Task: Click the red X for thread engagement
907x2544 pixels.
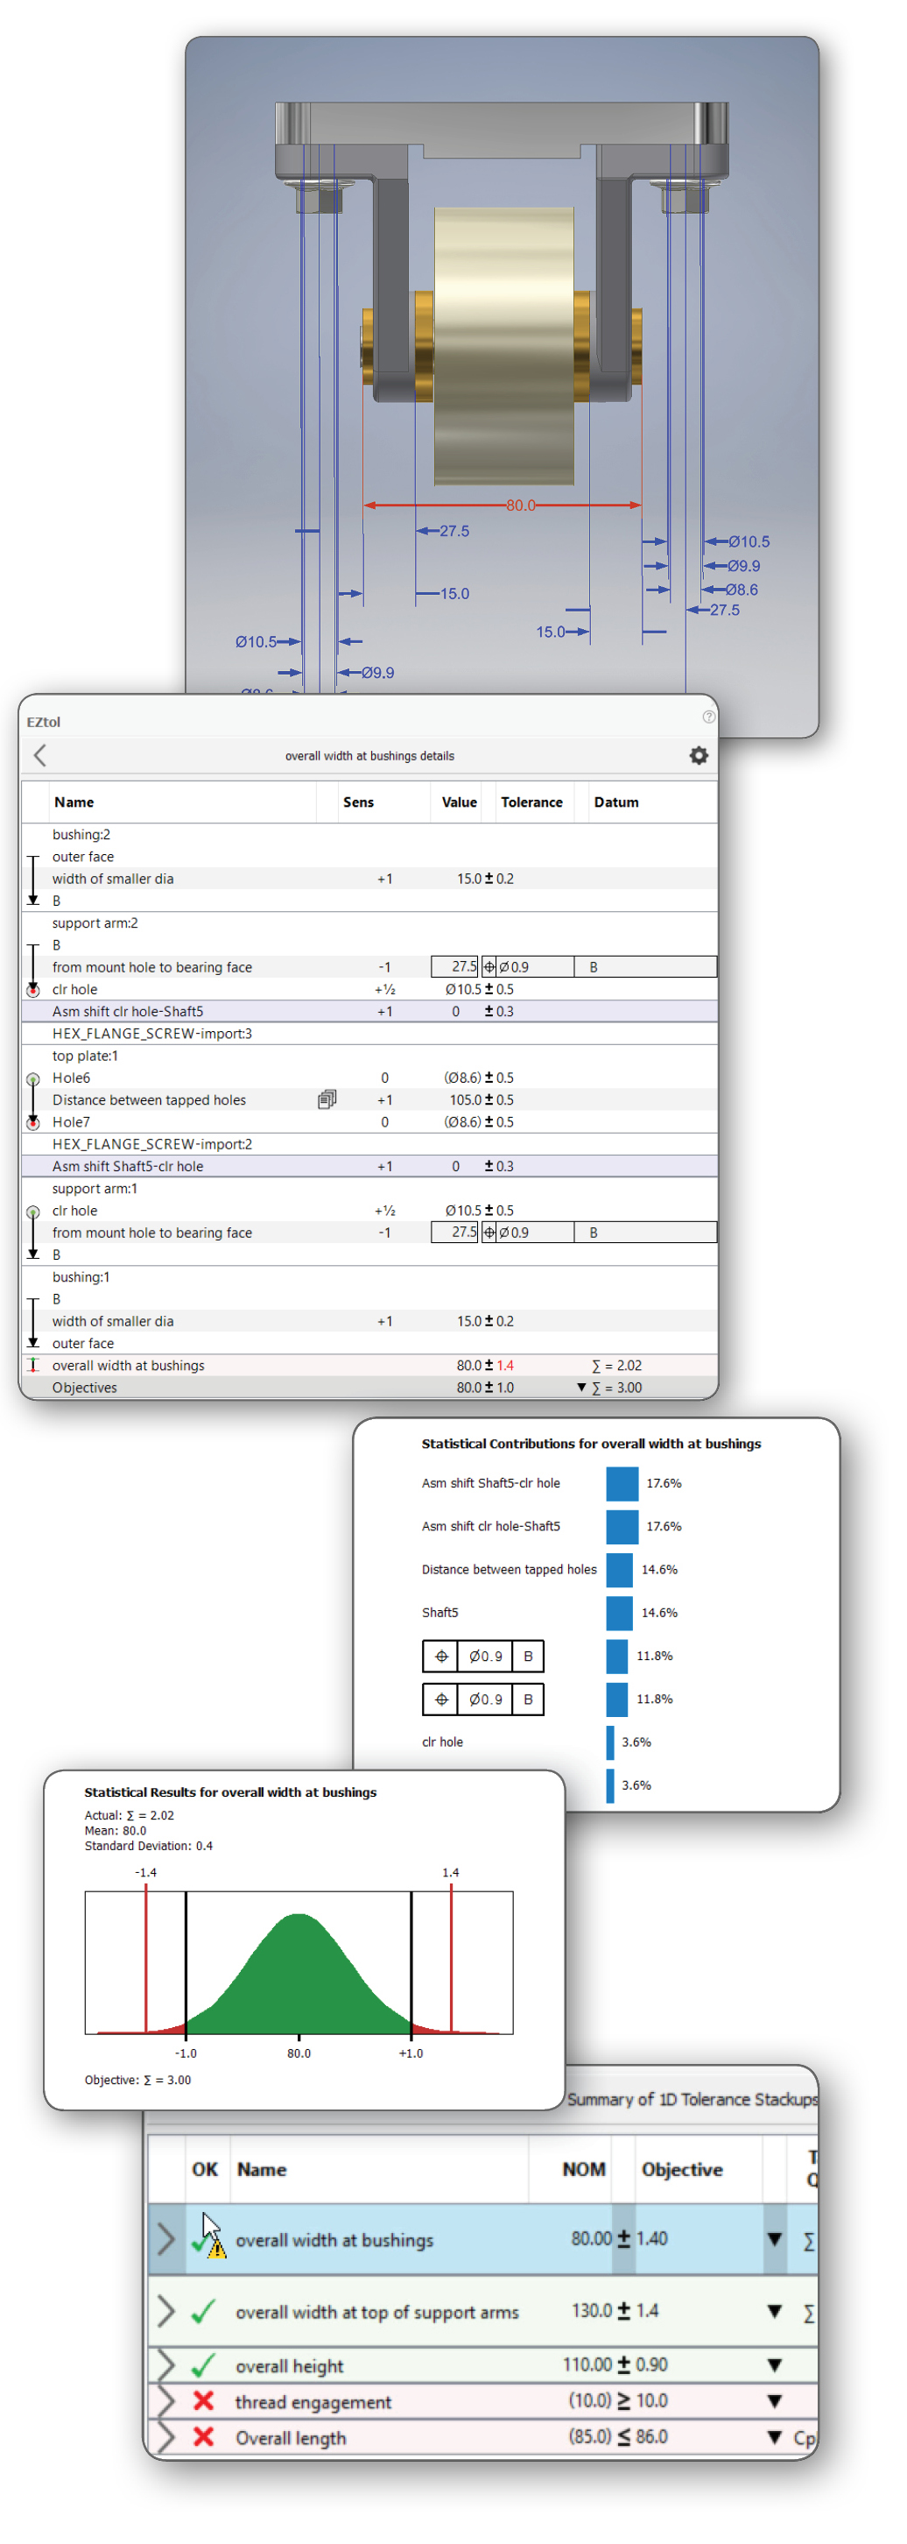Action: pyautogui.click(x=203, y=2401)
